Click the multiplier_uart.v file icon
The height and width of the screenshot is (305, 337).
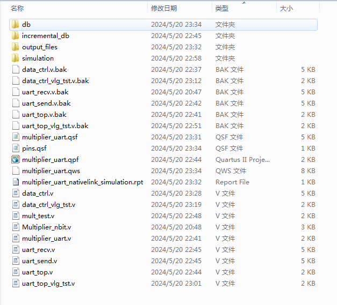[x=16, y=238]
